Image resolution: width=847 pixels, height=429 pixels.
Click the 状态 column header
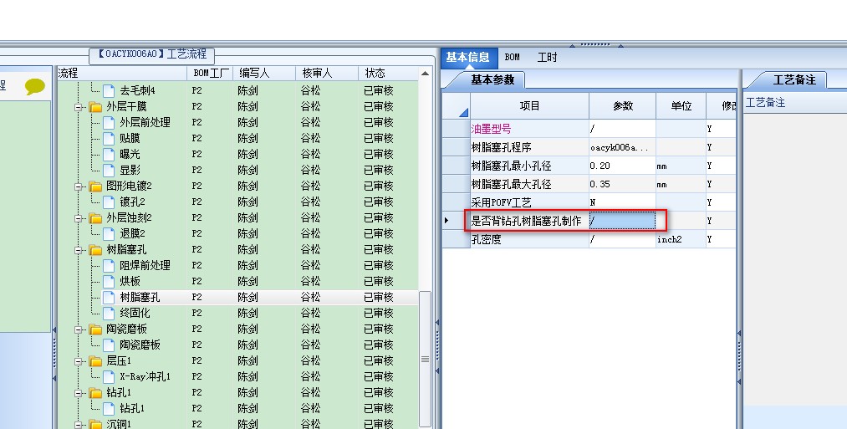pos(389,73)
